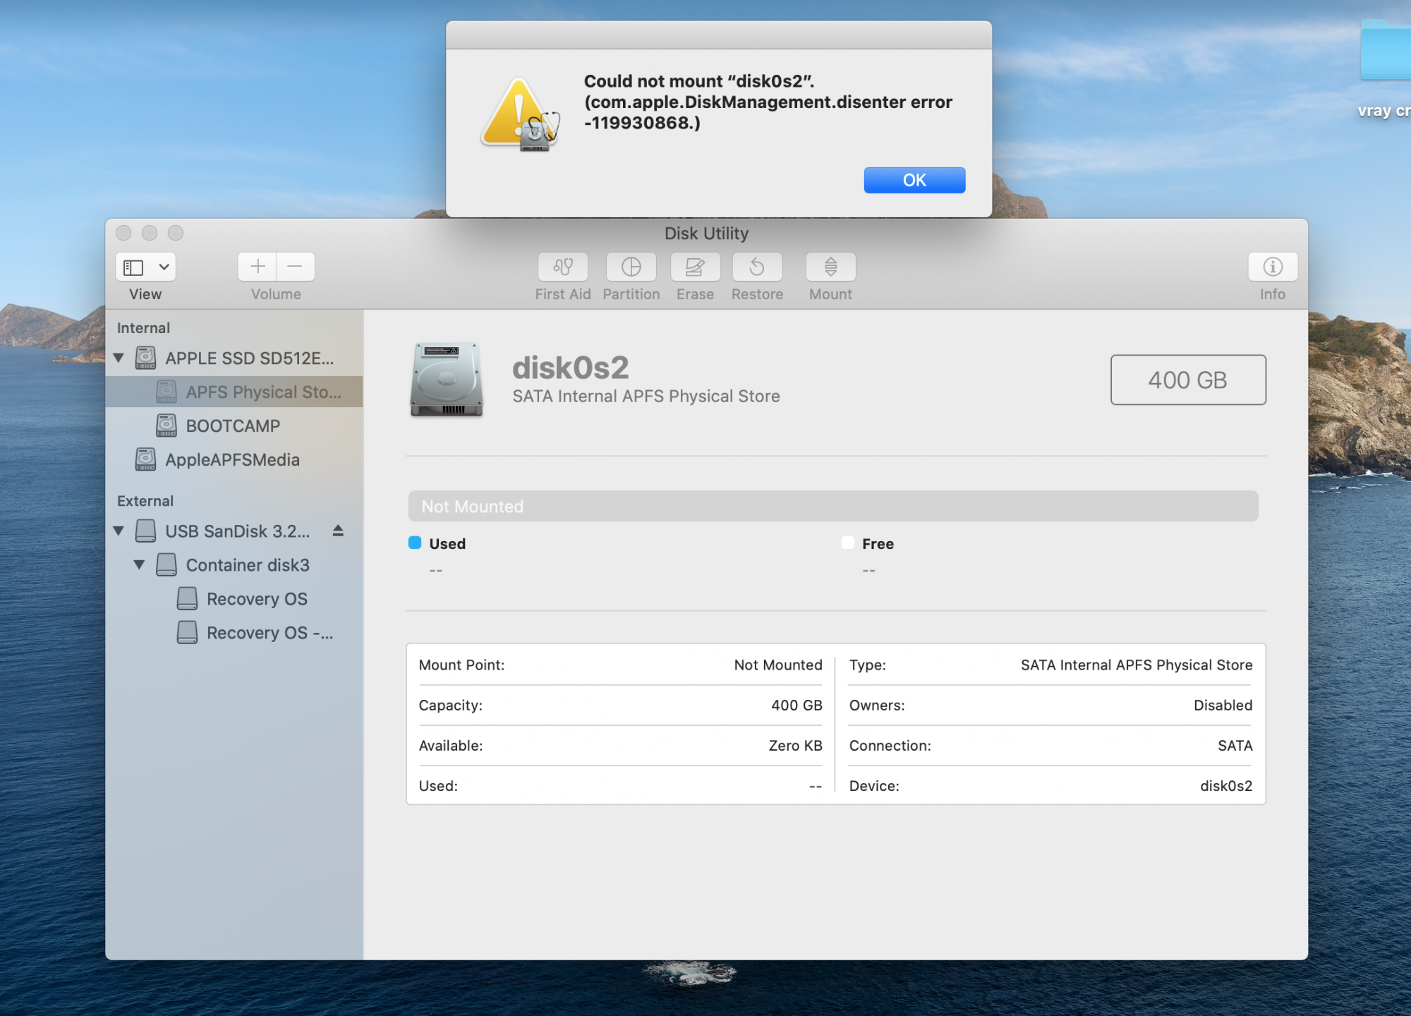Click the remove volume minus button

295,267
